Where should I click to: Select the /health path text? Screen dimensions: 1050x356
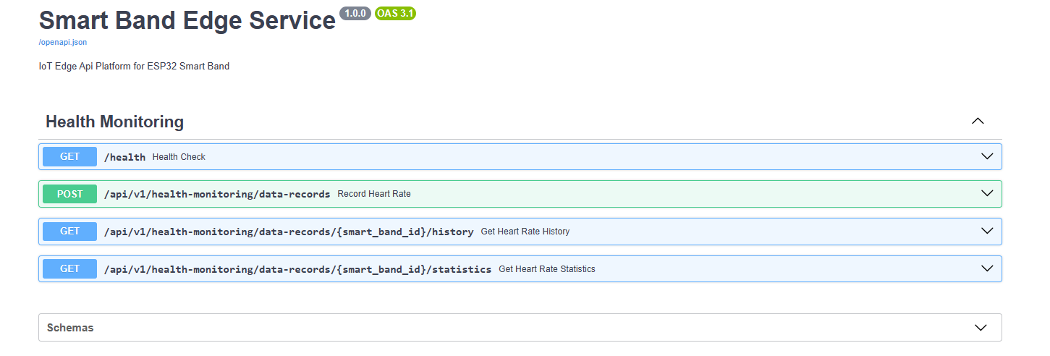point(124,157)
